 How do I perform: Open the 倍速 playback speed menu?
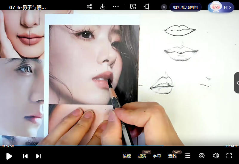pyautogui.click(x=127, y=156)
